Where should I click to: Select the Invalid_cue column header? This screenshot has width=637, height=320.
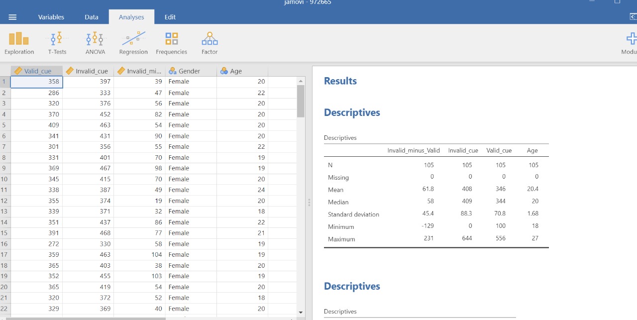click(88, 71)
